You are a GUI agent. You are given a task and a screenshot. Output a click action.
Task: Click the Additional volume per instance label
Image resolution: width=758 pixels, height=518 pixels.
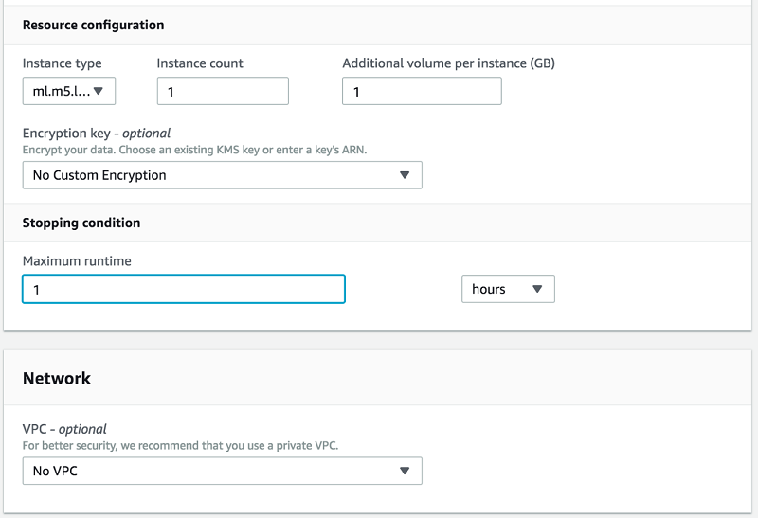pos(448,63)
